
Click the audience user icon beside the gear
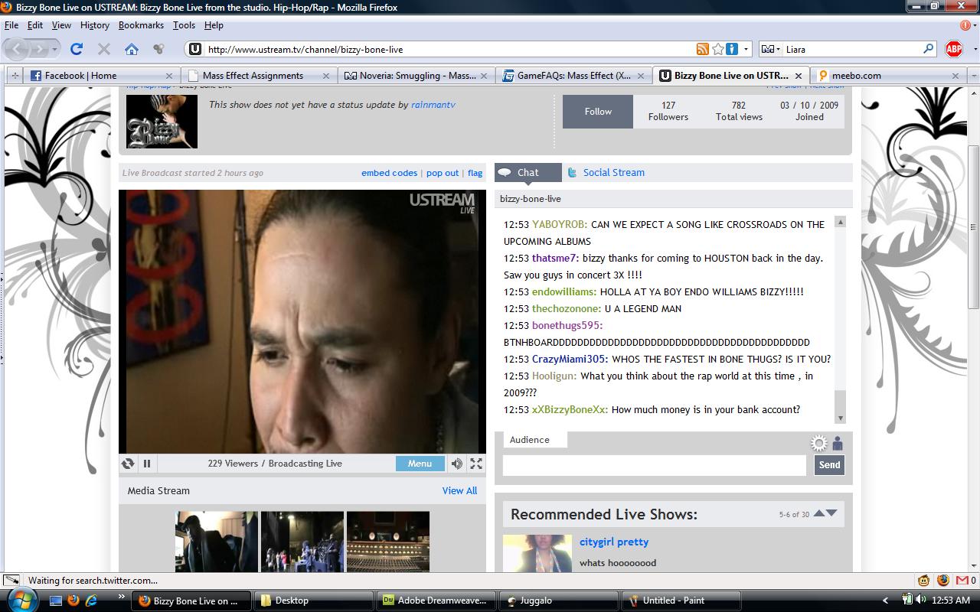[x=838, y=444]
